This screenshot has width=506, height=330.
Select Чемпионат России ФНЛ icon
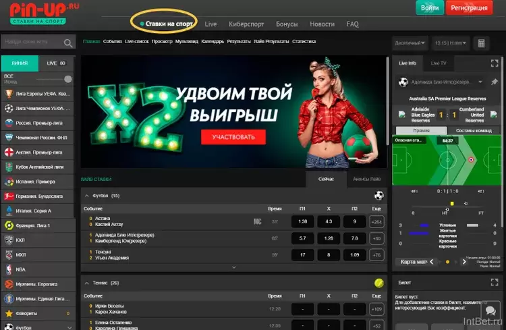pos(9,138)
